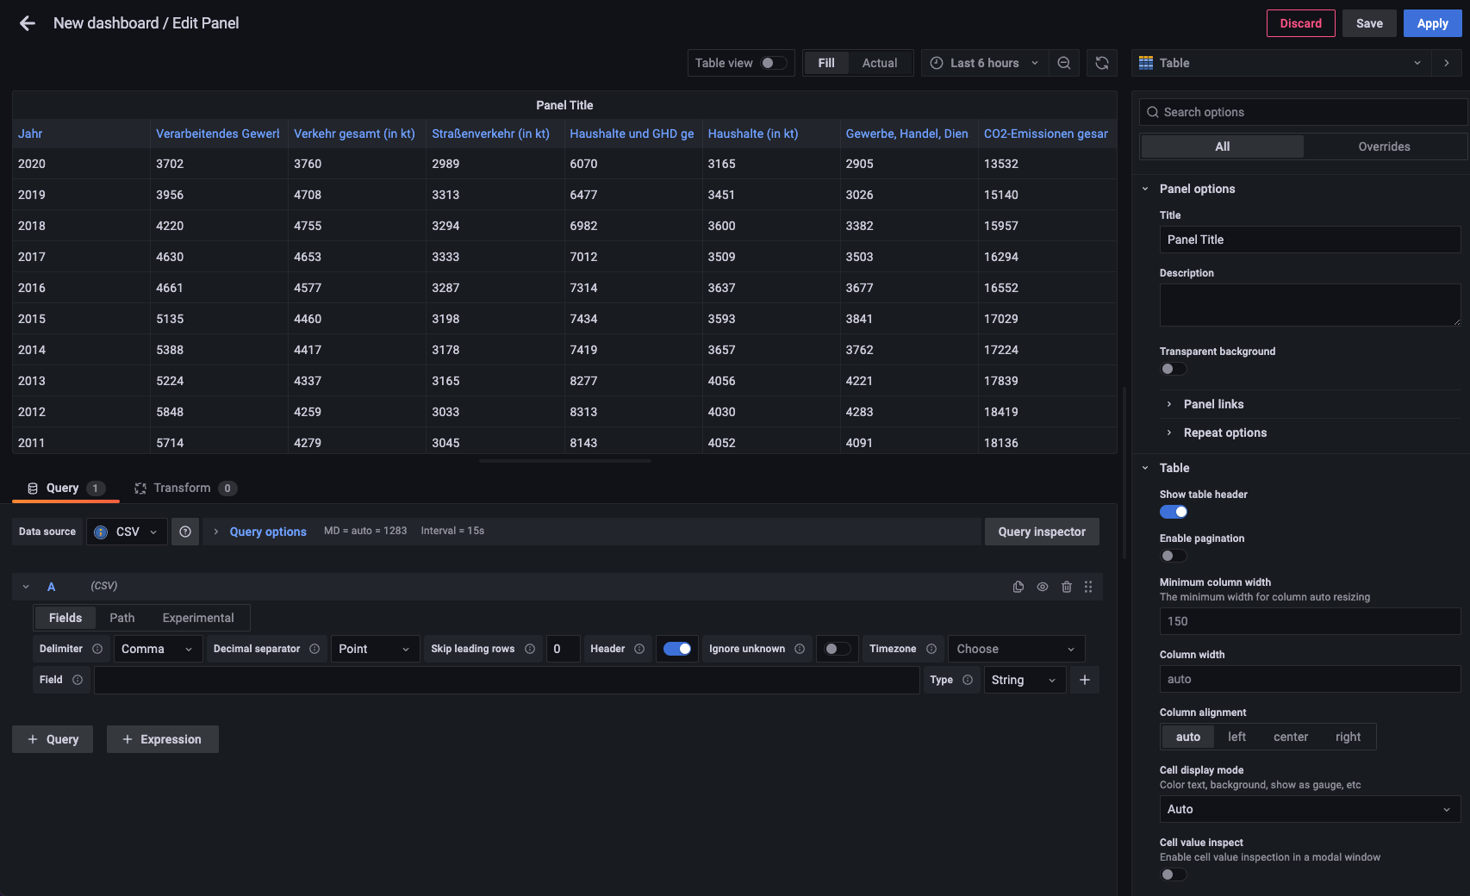The height and width of the screenshot is (896, 1470).
Task: Select the Path tab in query editor
Action: [121, 618]
